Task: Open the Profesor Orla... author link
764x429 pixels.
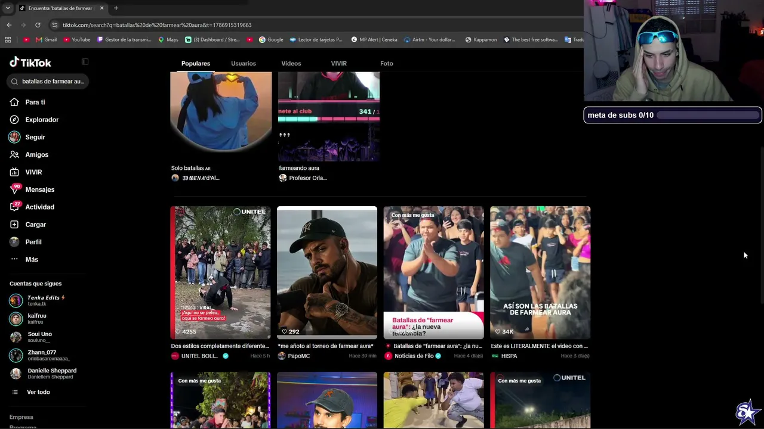Action: 303,178
